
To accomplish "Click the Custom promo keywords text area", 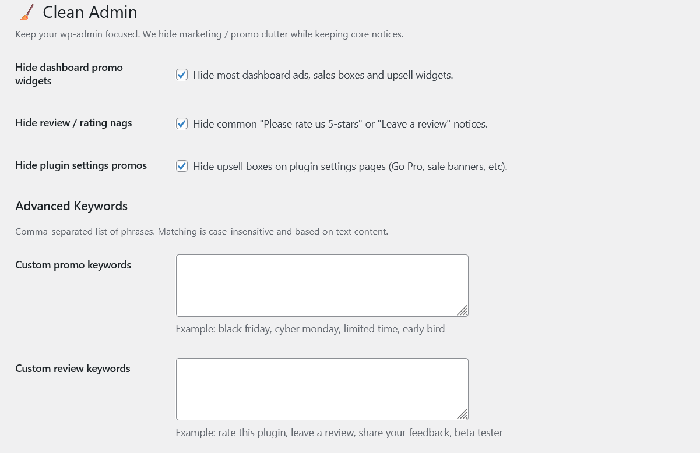I will 322,285.
